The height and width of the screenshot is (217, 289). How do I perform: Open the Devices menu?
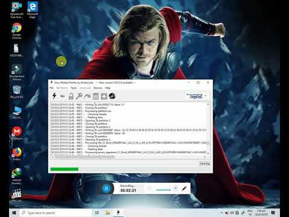click(x=98, y=88)
